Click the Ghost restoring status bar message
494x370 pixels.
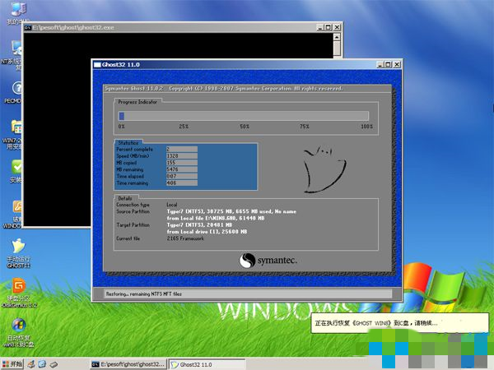(247, 294)
